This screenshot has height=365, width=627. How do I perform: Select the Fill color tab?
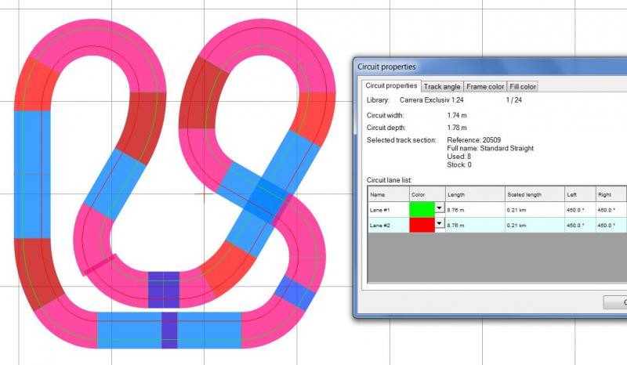pyautogui.click(x=523, y=86)
